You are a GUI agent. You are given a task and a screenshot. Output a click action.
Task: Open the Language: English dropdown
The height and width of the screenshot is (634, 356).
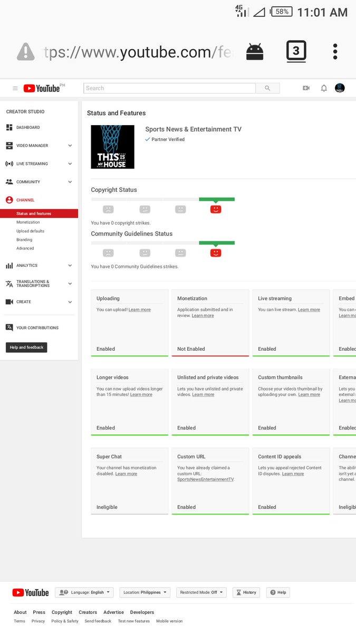click(x=84, y=592)
